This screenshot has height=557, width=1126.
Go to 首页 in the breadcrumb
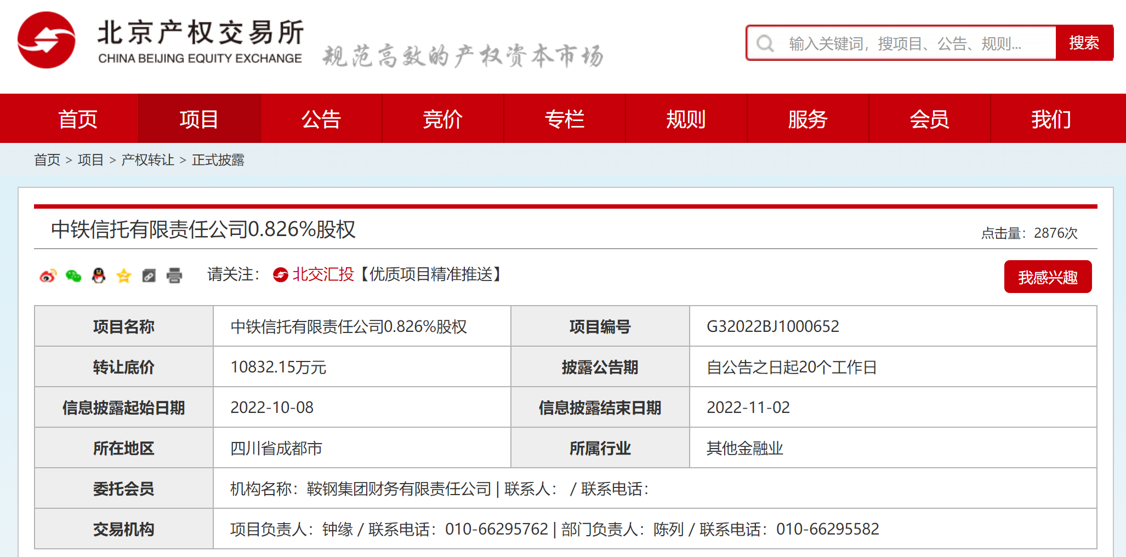pos(47,160)
